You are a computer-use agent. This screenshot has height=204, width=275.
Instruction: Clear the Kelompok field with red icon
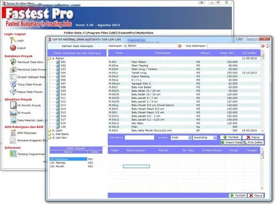tap(180, 46)
